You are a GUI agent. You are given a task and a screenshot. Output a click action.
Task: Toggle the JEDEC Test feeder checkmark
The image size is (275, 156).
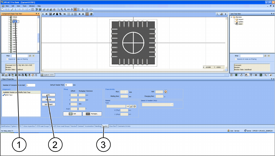(4, 95)
